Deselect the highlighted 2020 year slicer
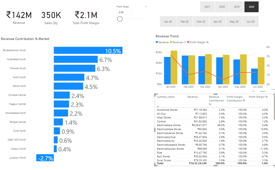Screen dimensions: 275x170 pyautogui.click(x=251, y=7)
